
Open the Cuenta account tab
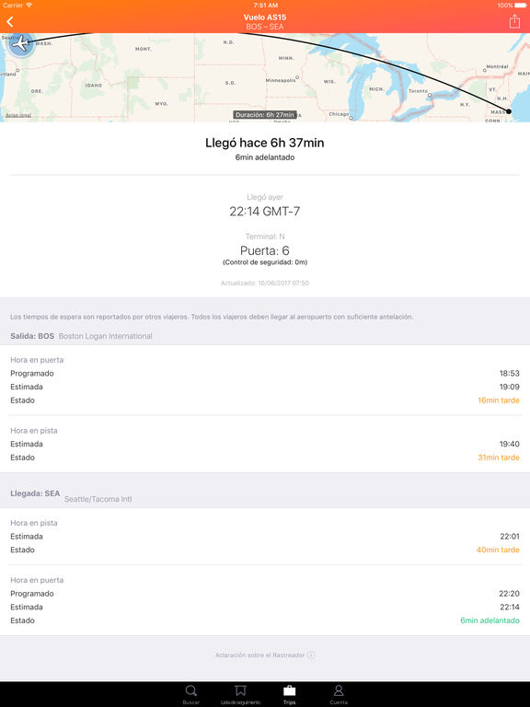click(339, 694)
